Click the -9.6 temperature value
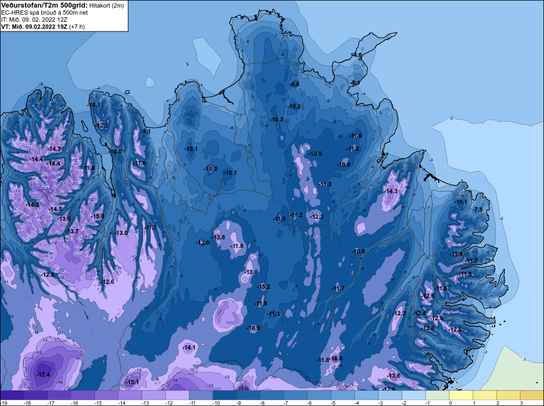544x406 pixels. click(294, 84)
